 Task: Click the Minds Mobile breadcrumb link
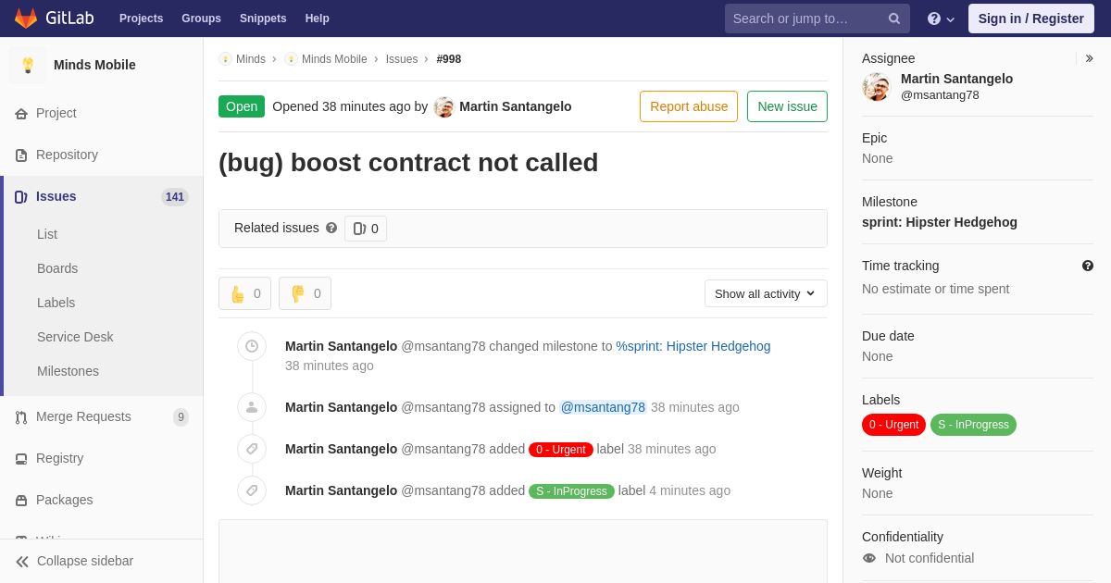coord(334,59)
